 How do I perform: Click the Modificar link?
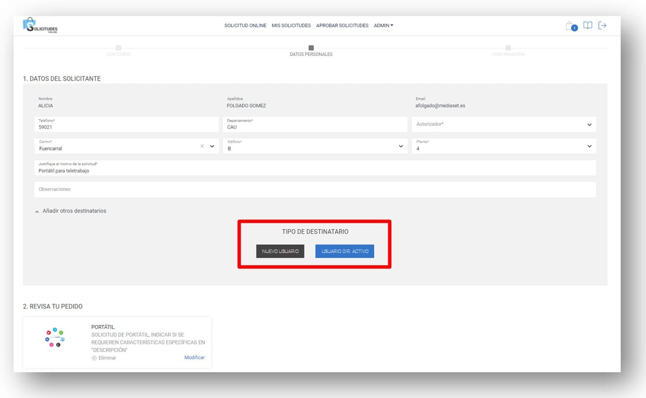194,358
